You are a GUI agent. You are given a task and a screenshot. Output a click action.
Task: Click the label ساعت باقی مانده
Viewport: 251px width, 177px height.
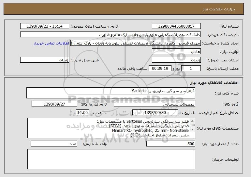132,69
